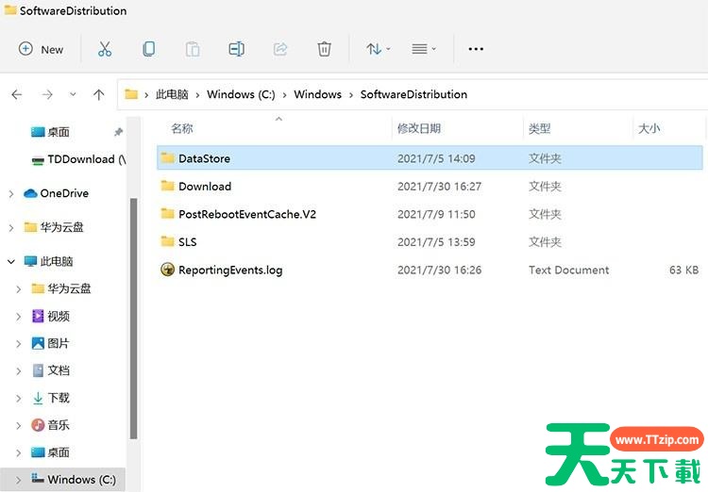
Task: Click the 63 KB size value
Action: 683,270
